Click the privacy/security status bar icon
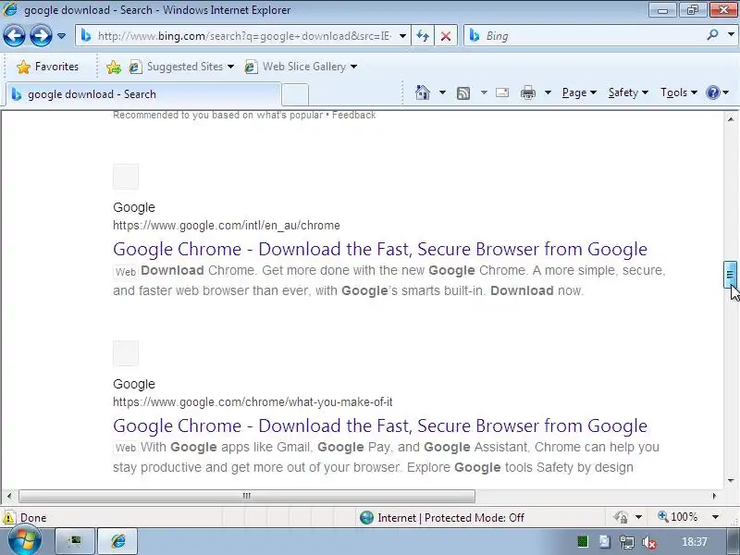Viewport: 740px width, 555px height. [x=621, y=517]
